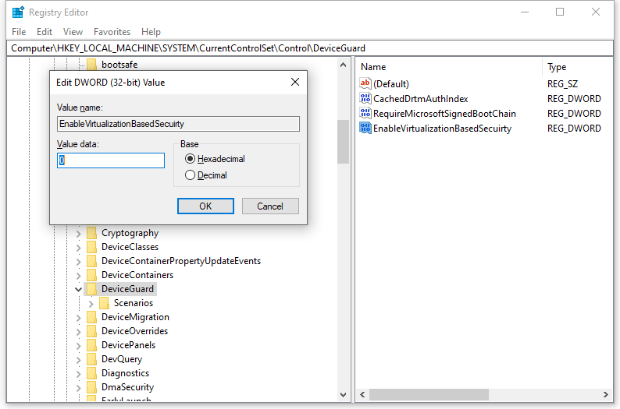
Task: Open the View menu
Action: click(x=73, y=32)
